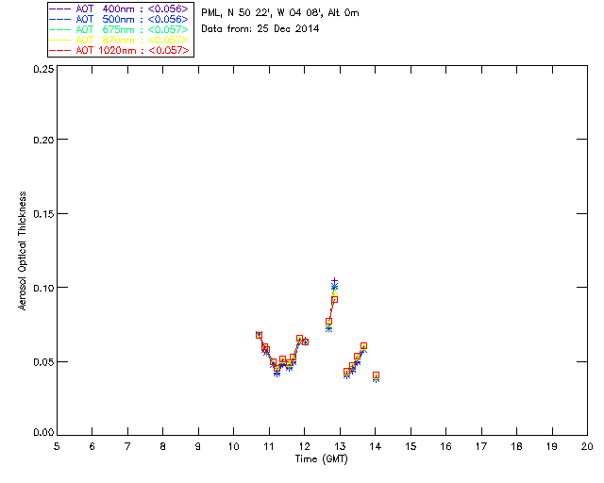604x483 pixels.
Task: Click the 'Aerosol Optical Thickness' axis title
Action: (23, 251)
